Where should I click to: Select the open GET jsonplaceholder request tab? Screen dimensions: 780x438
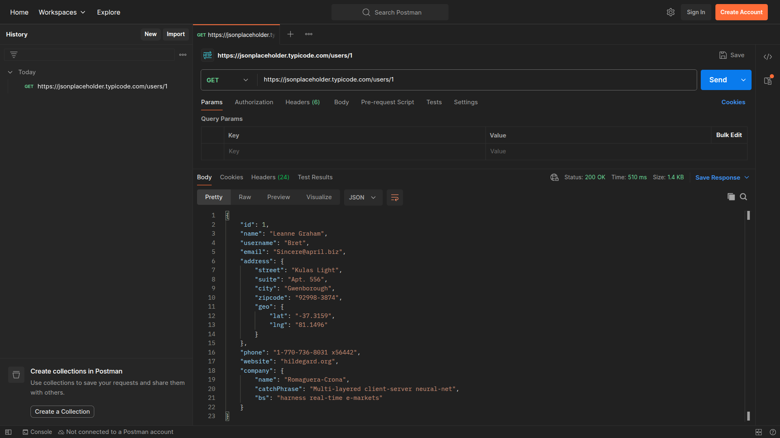click(x=236, y=35)
